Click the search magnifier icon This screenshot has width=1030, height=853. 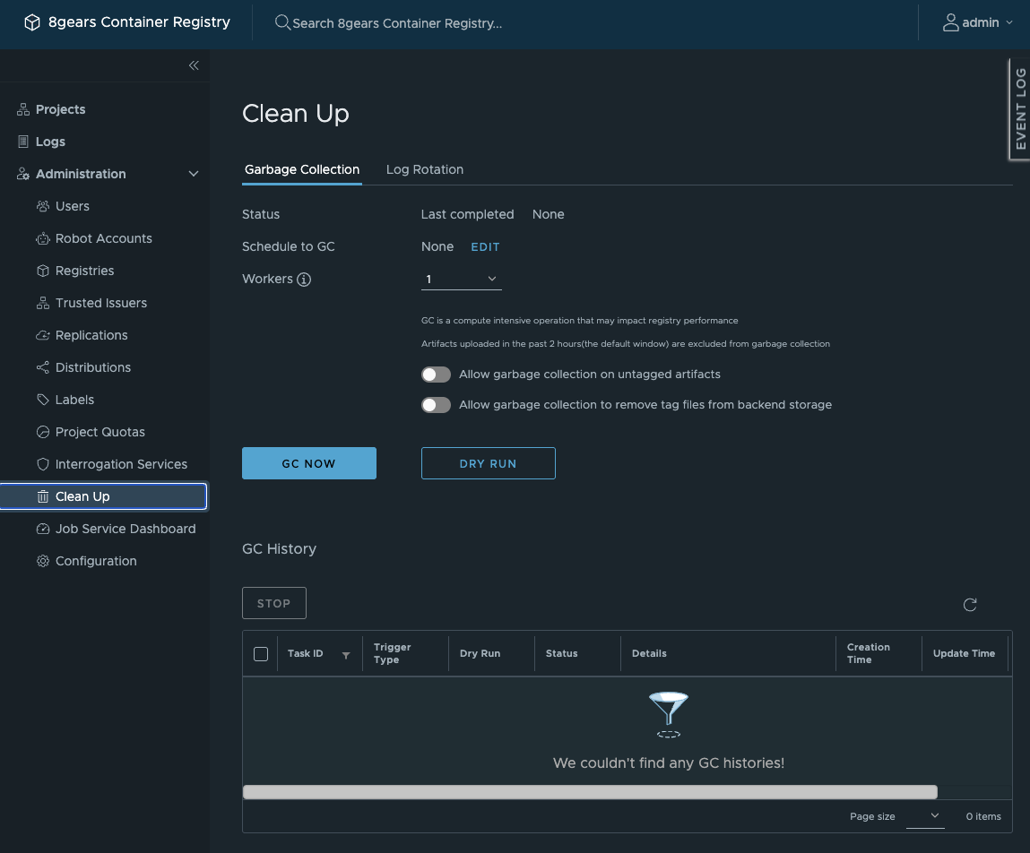[x=281, y=23]
